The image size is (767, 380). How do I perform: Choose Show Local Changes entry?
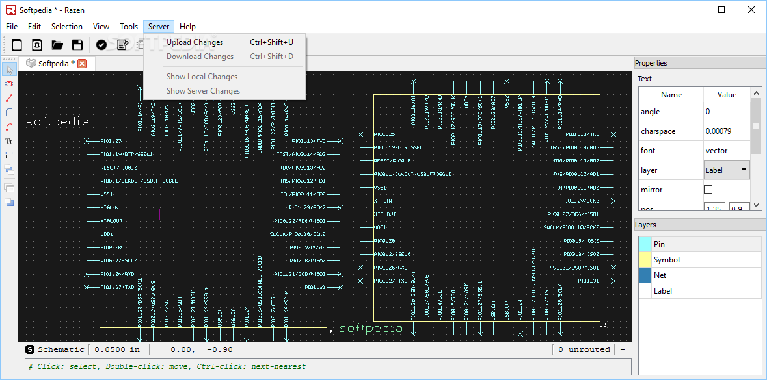coord(224,76)
